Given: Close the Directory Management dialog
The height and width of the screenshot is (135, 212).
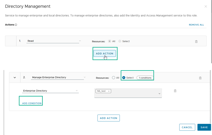Looking at the screenshot, I should coord(206,6).
